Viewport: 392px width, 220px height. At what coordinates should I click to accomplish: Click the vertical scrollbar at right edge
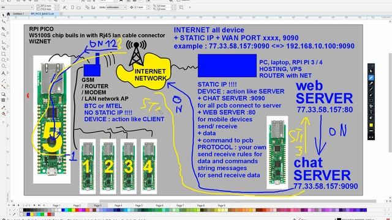390,102
